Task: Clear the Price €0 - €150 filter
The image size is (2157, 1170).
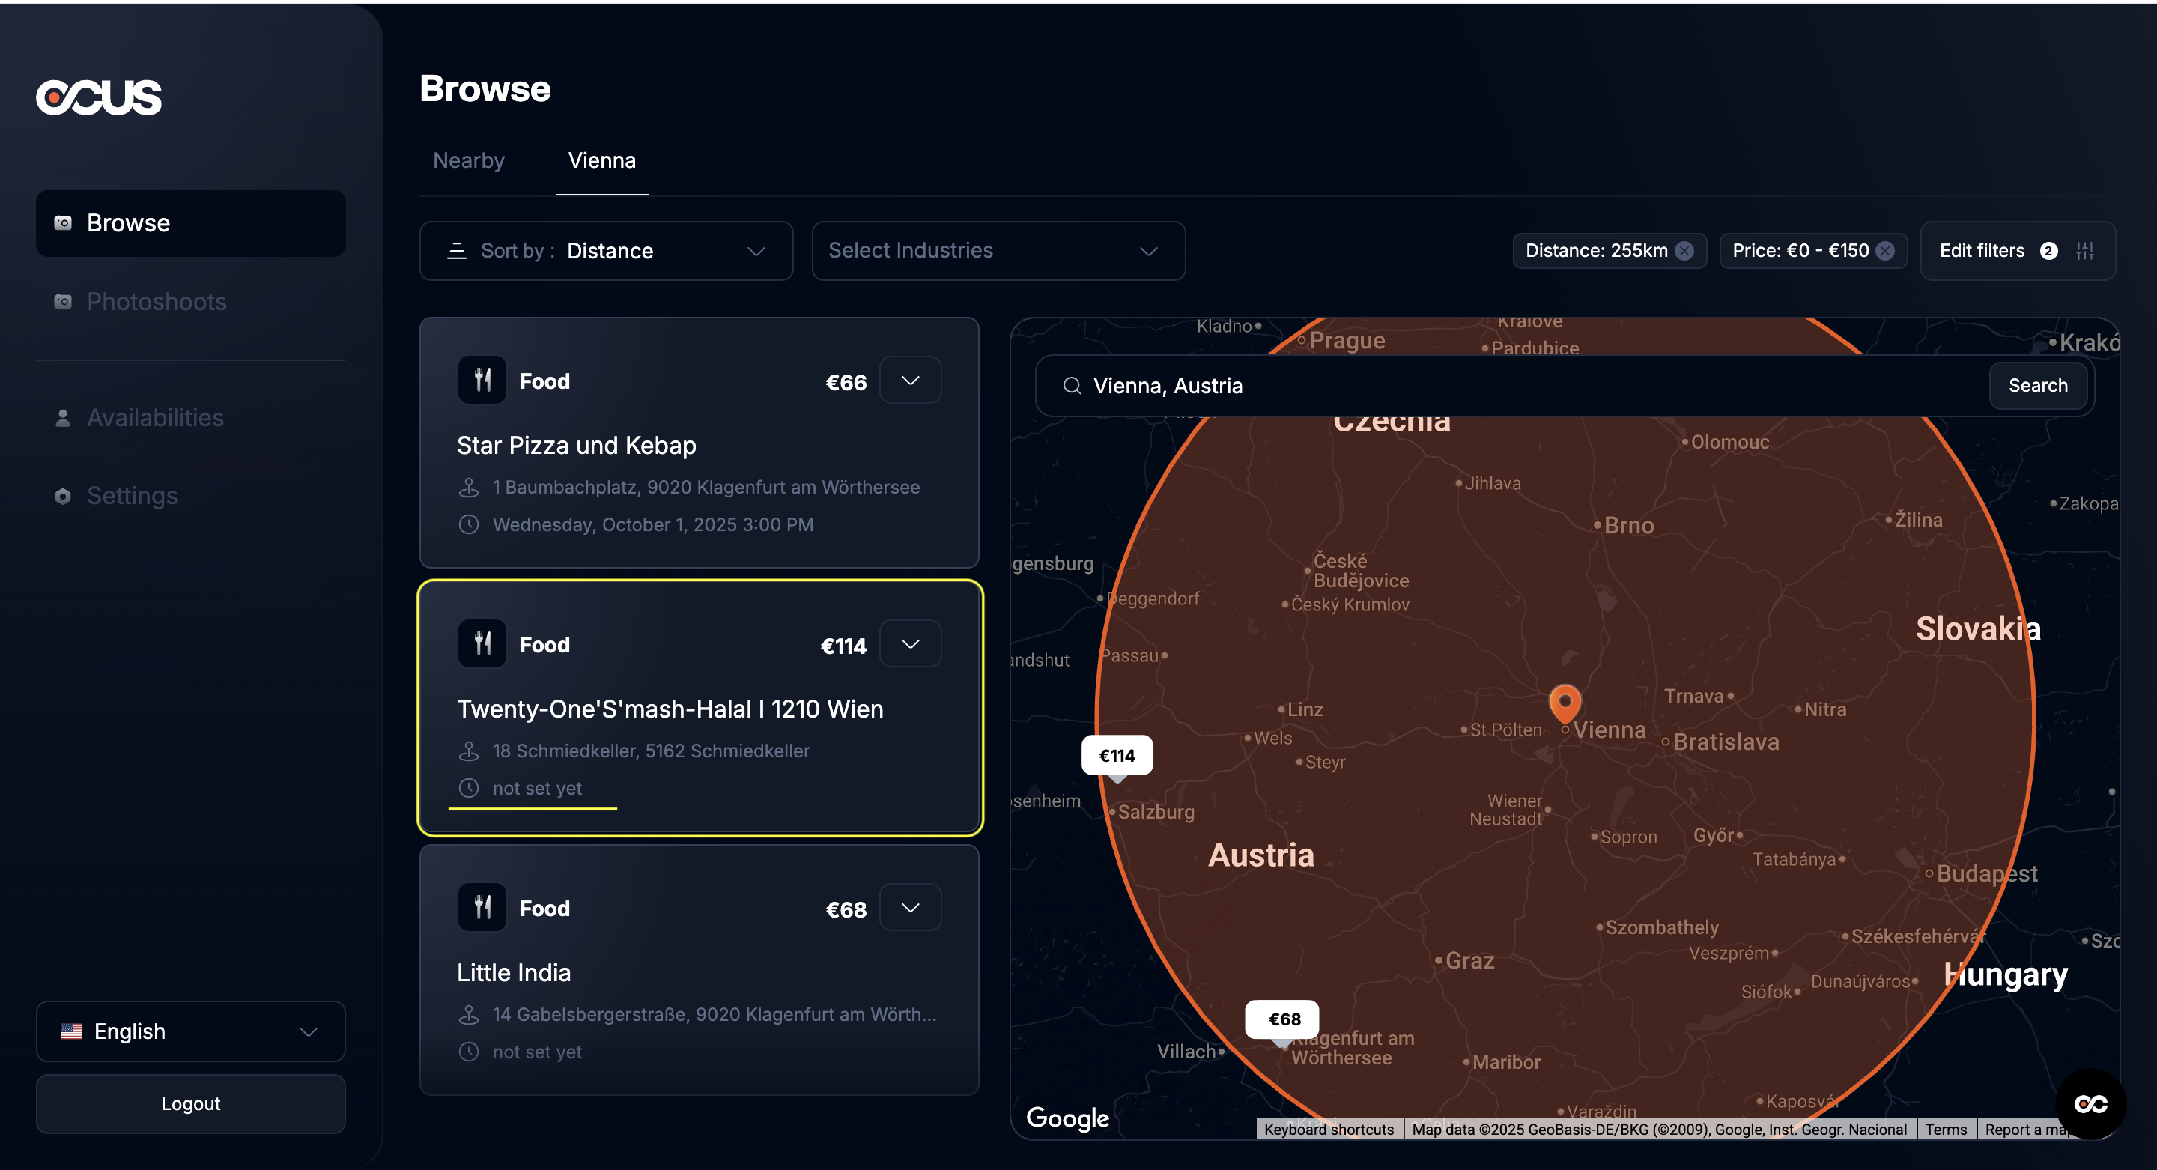Action: click(1885, 250)
